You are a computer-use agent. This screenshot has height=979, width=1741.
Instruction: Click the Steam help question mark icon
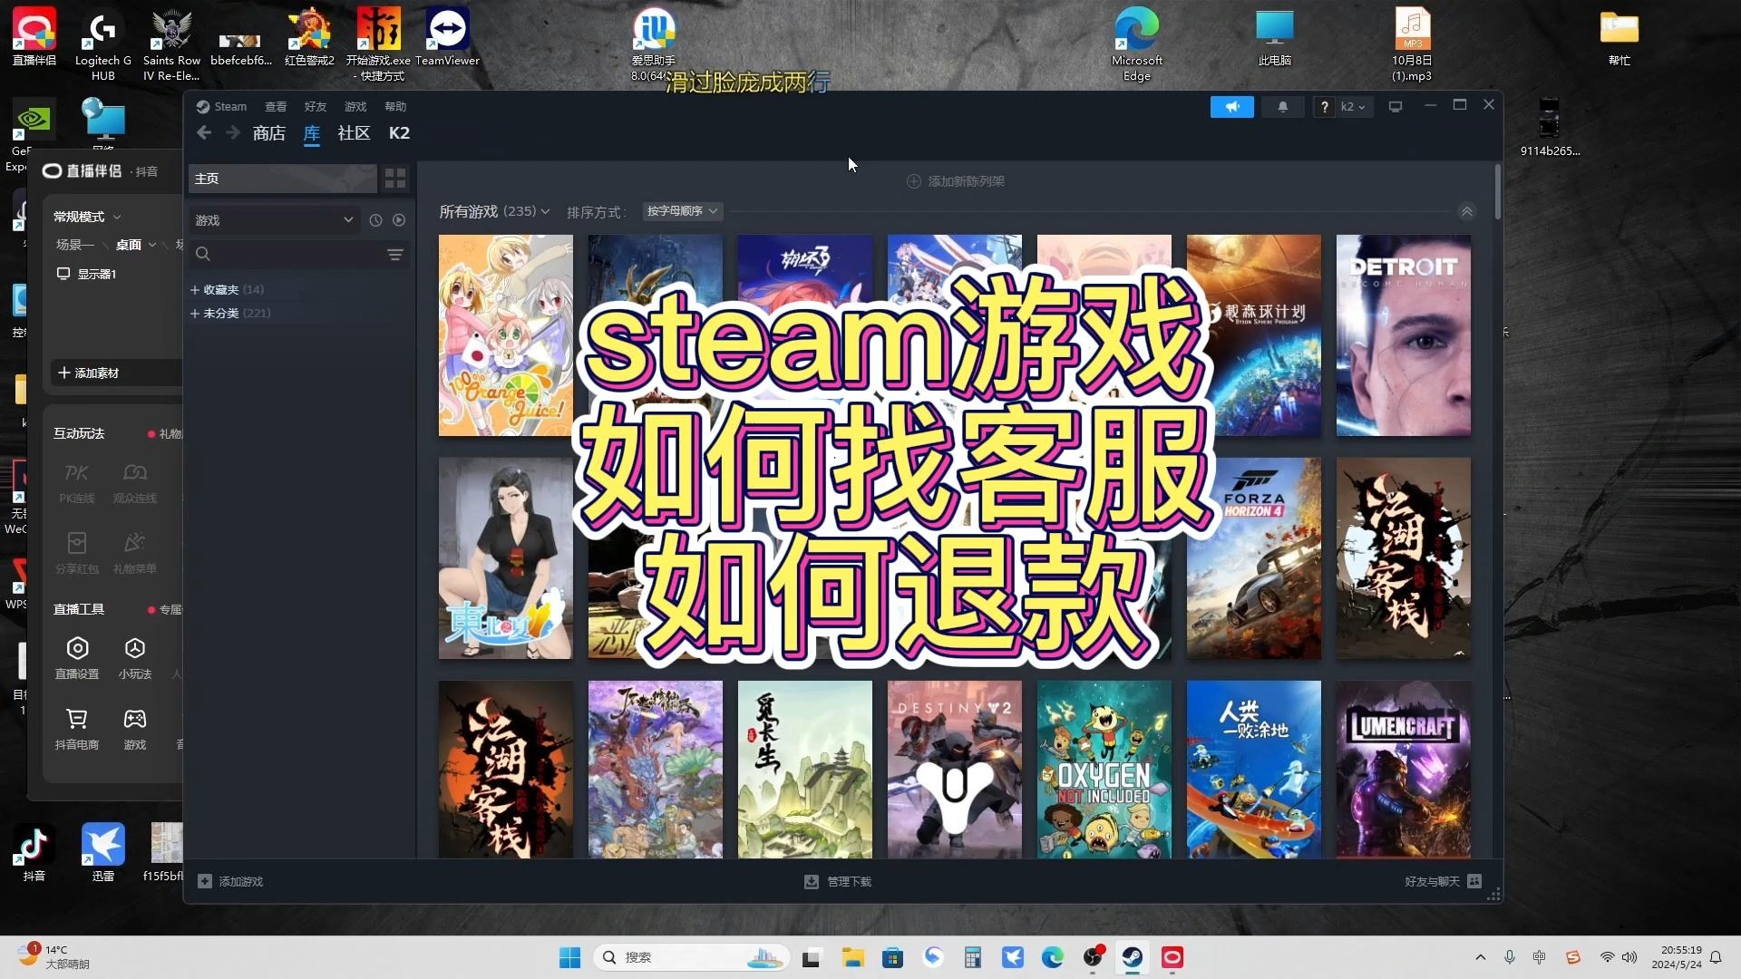[1324, 107]
